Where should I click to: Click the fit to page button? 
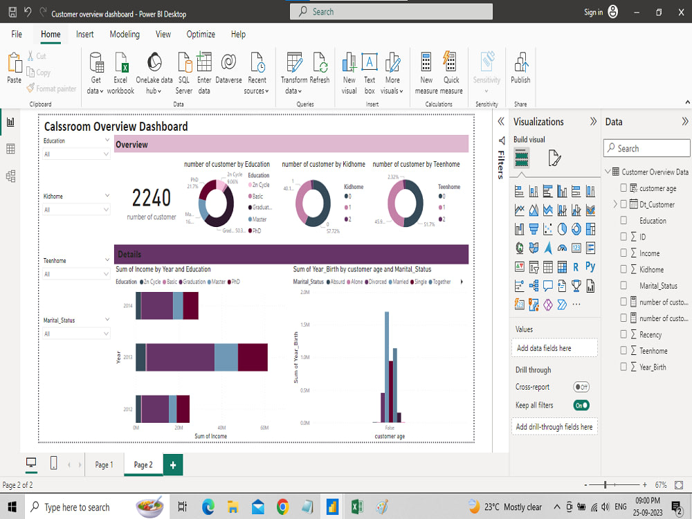679,485
